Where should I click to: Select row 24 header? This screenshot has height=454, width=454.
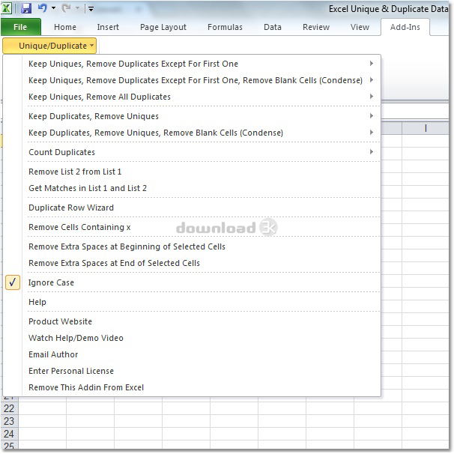click(x=9, y=434)
